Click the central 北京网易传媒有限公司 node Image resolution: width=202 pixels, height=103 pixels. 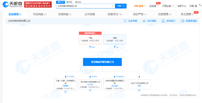pyautogui.click(x=102, y=62)
